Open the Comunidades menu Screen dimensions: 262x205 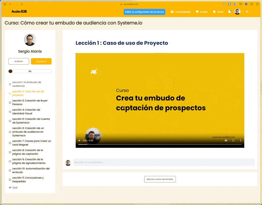[180, 12]
